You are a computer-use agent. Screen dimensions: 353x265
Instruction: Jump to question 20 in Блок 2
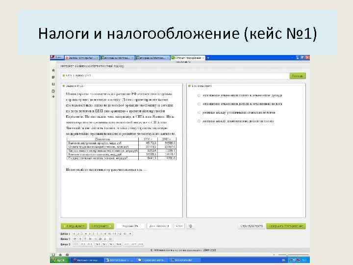100,239
